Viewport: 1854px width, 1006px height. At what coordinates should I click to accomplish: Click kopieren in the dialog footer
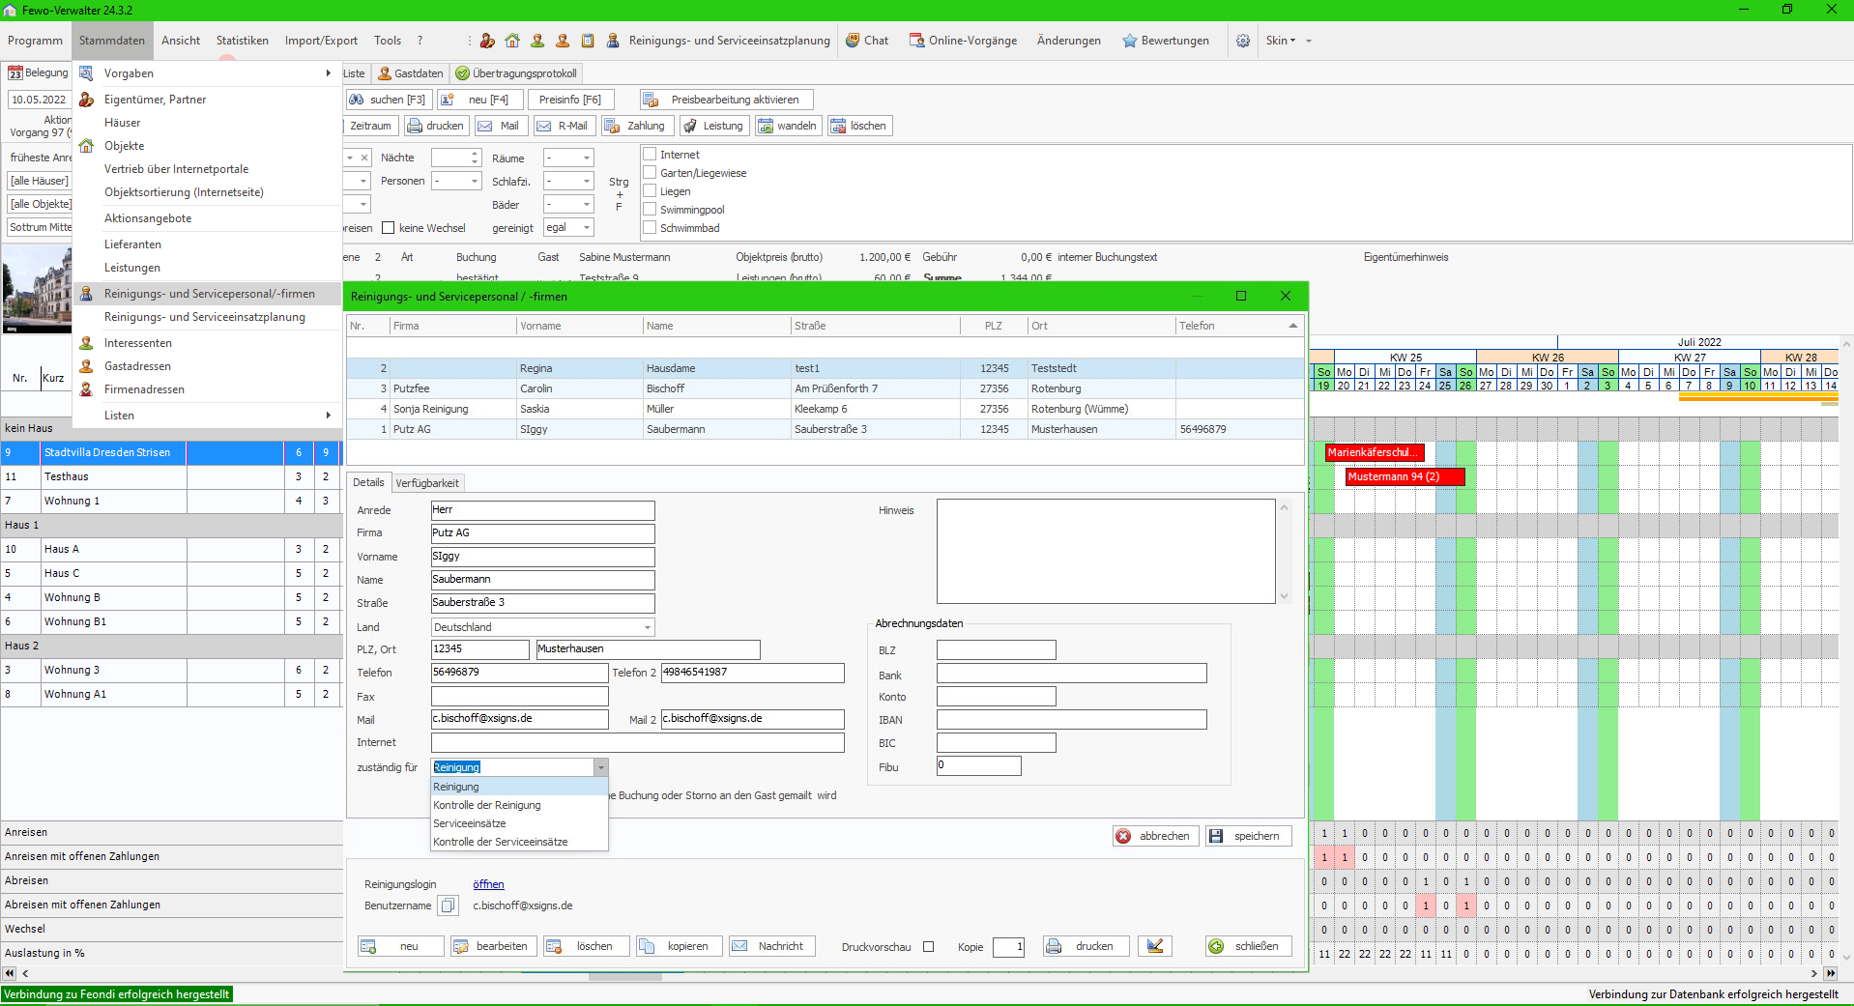679,946
